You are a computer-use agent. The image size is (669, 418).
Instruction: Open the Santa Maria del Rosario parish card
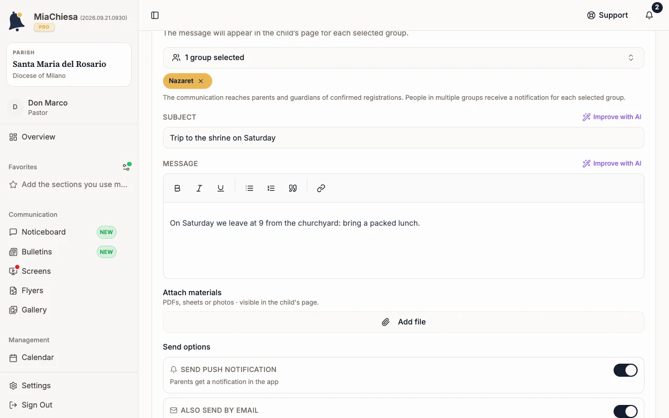(69, 64)
